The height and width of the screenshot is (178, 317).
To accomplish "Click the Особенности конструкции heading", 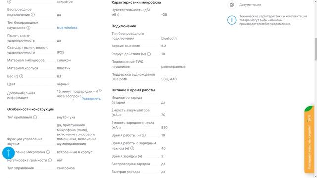I will tap(31, 109).
